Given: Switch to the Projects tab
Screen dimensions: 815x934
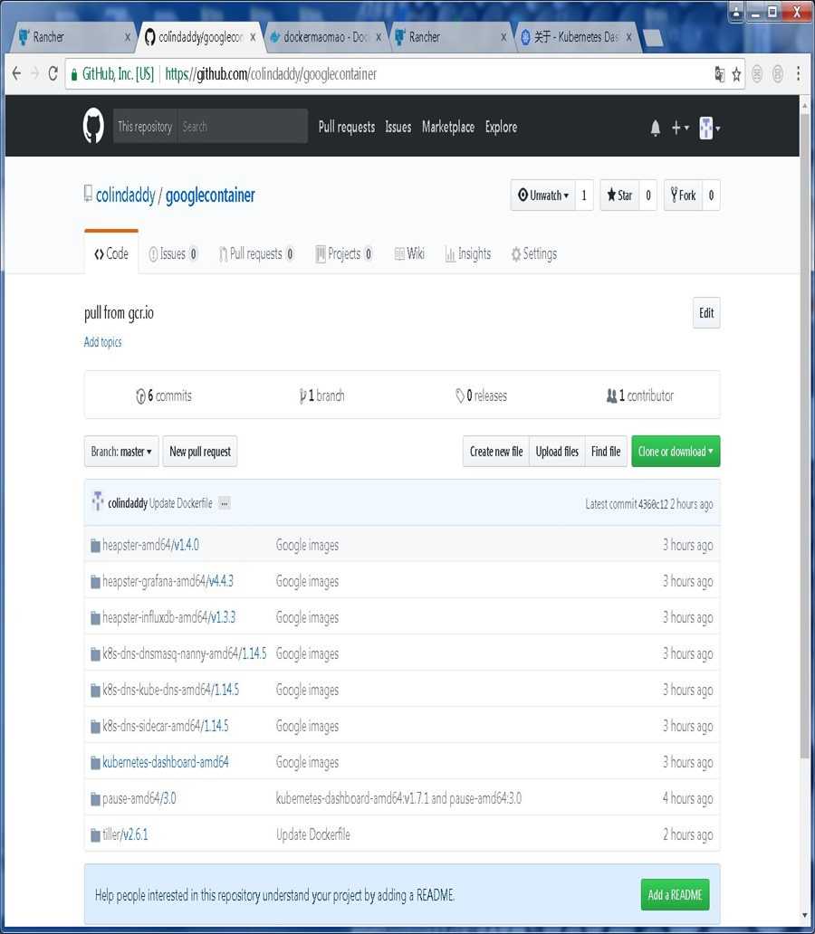Looking at the screenshot, I should pos(344,253).
